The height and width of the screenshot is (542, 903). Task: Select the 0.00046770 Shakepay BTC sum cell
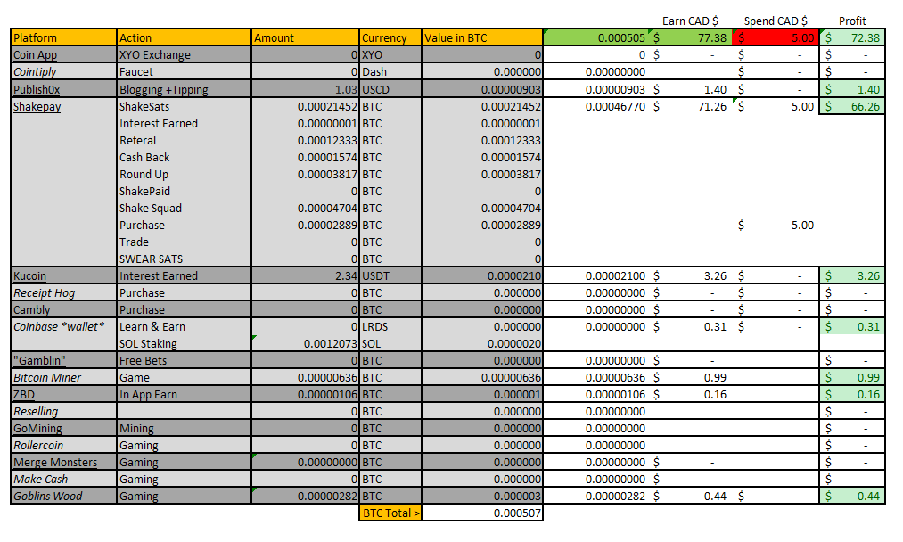pos(596,107)
